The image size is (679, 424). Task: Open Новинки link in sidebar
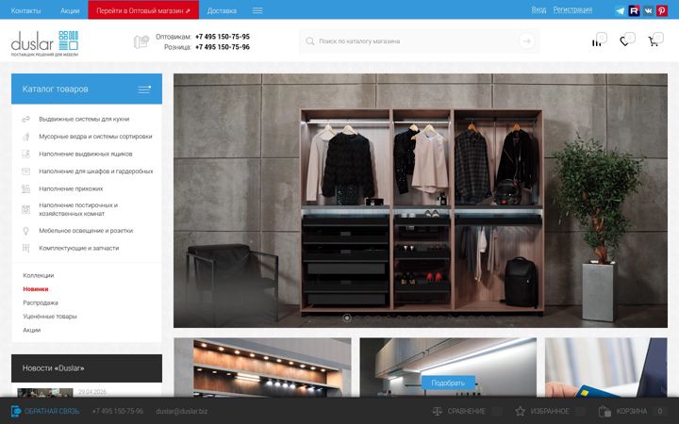click(36, 289)
